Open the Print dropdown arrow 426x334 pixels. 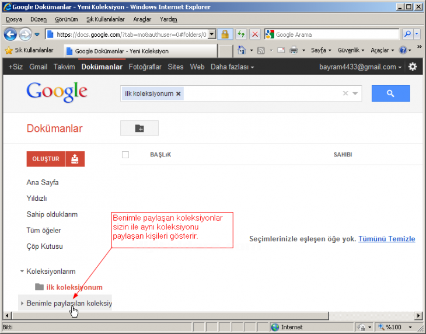[303, 50]
